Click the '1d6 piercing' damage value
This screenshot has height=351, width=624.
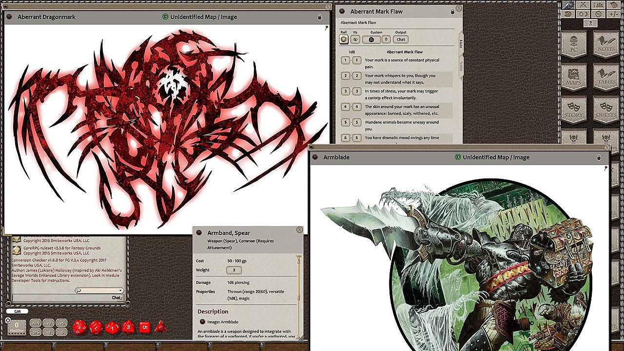point(238,282)
